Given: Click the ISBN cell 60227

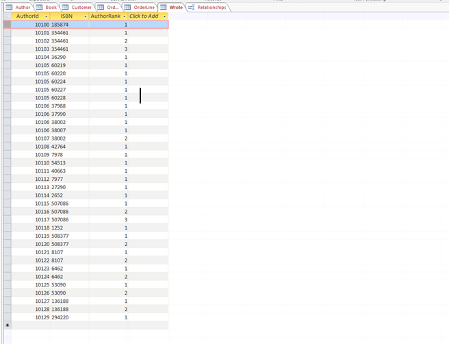Looking at the screenshot, I should [70, 90].
